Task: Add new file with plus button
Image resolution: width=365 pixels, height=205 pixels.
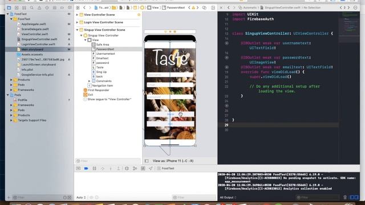Action: [9, 198]
